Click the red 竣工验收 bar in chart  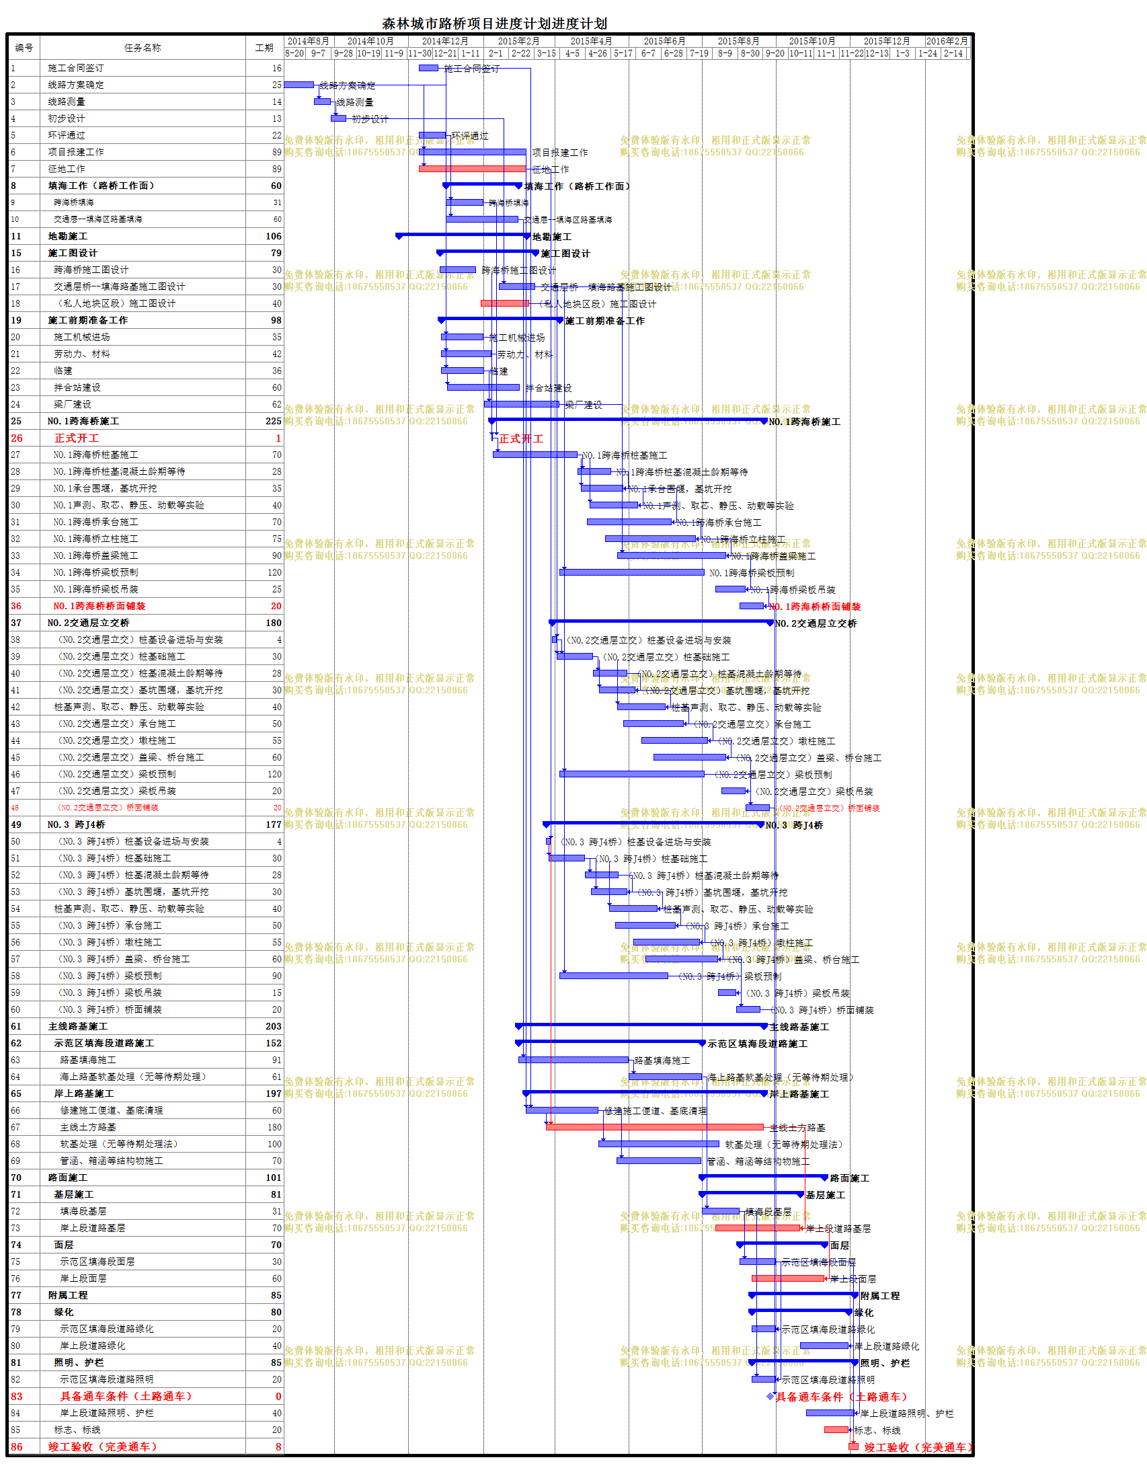coord(854,1446)
